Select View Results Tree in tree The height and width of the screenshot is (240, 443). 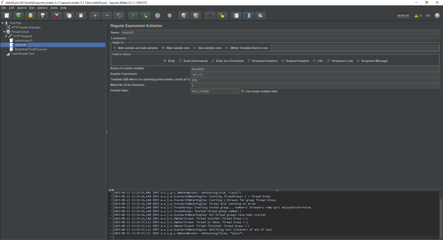coord(23,54)
